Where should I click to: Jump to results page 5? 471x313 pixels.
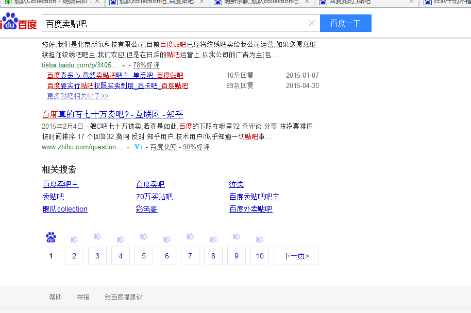pos(144,256)
